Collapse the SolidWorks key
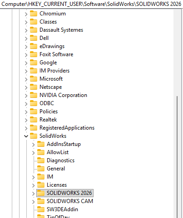The width and height of the screenshot is (183, 218). [x=26, y=136]
